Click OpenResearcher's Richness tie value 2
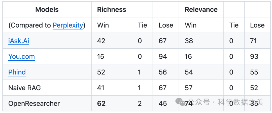The image size is (272, 113). [x=140, y=103]
